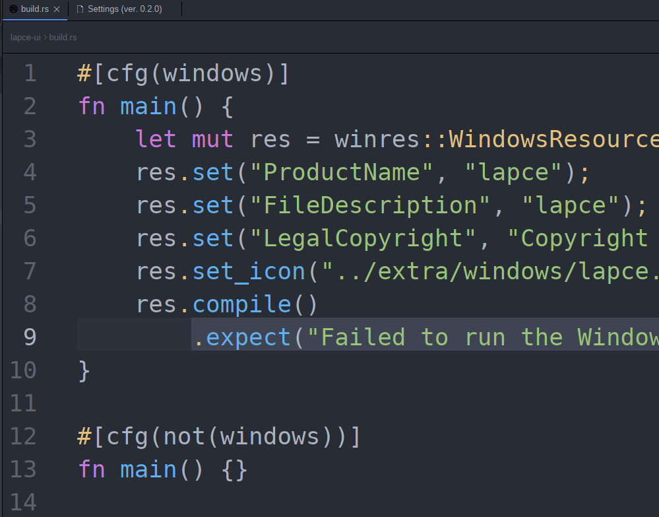The image size is (659, 517).
Task: Click build.rs in the breadcrumb bar
Action: coord(63,37)
